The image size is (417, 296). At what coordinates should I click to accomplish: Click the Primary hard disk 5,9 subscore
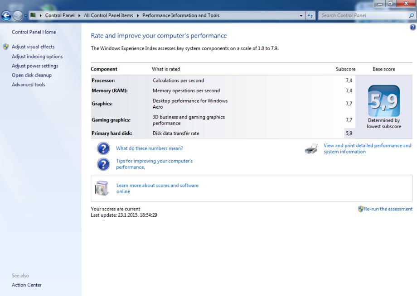(x=349, y=133)
